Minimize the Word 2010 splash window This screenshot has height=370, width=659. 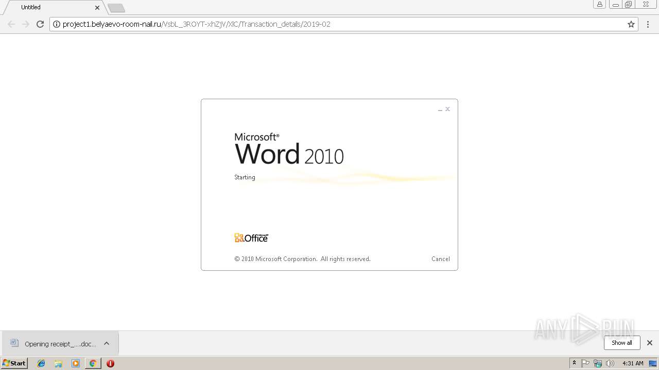440,109
